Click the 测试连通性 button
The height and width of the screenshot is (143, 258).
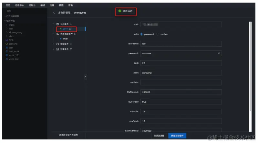tap(159, 136)
